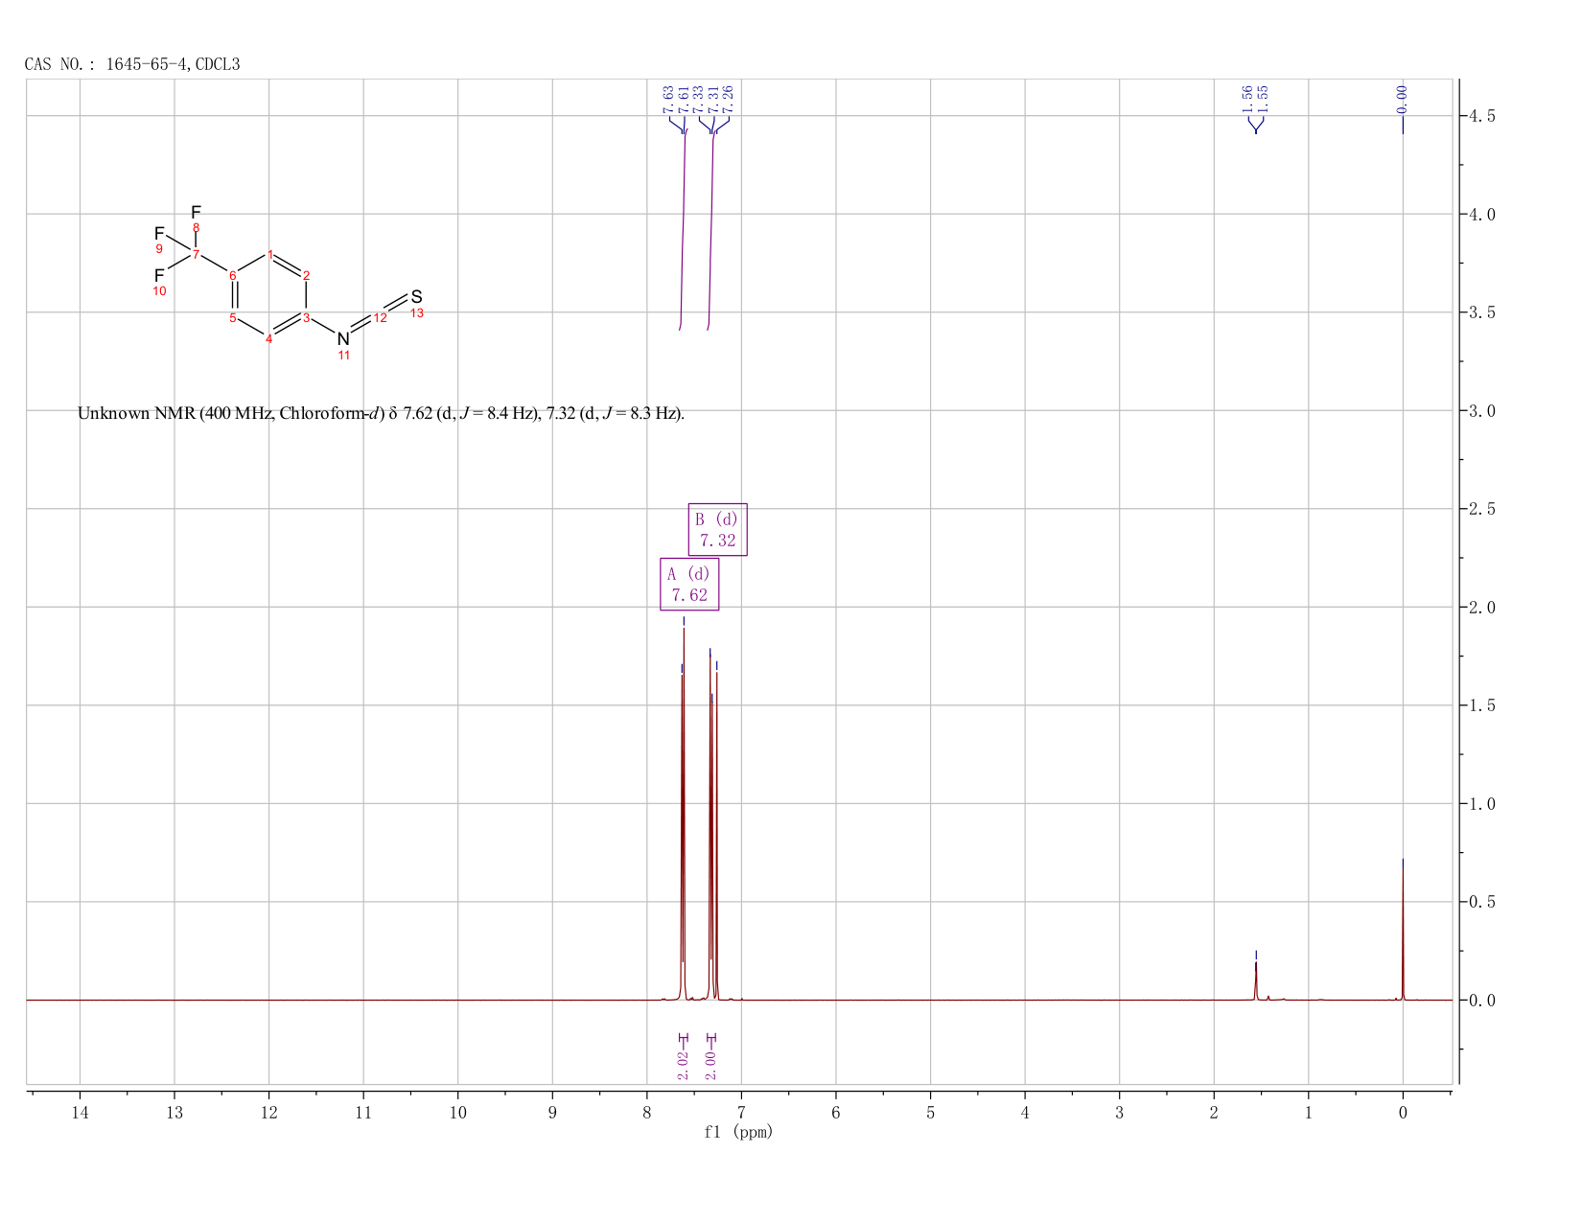
Task: Click the fluorine atom labeled 8
Action: tap(196, 212)
